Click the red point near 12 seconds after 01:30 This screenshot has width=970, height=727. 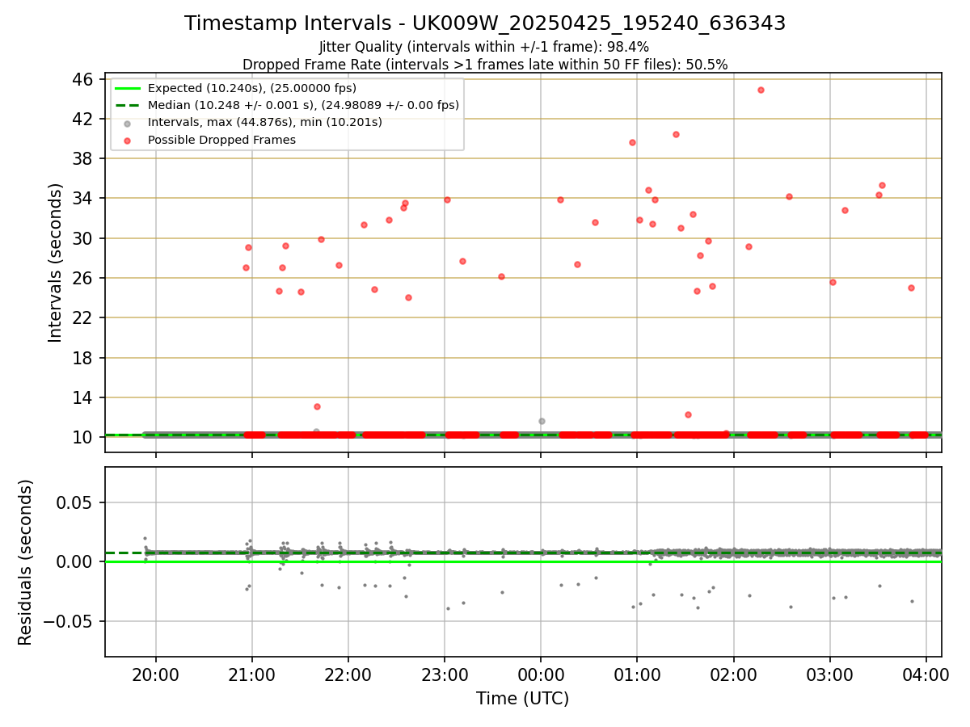click(688, 414)
